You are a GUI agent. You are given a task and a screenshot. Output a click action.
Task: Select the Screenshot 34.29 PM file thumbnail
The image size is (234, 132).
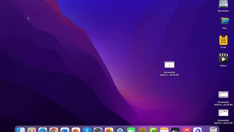[223, 95]
